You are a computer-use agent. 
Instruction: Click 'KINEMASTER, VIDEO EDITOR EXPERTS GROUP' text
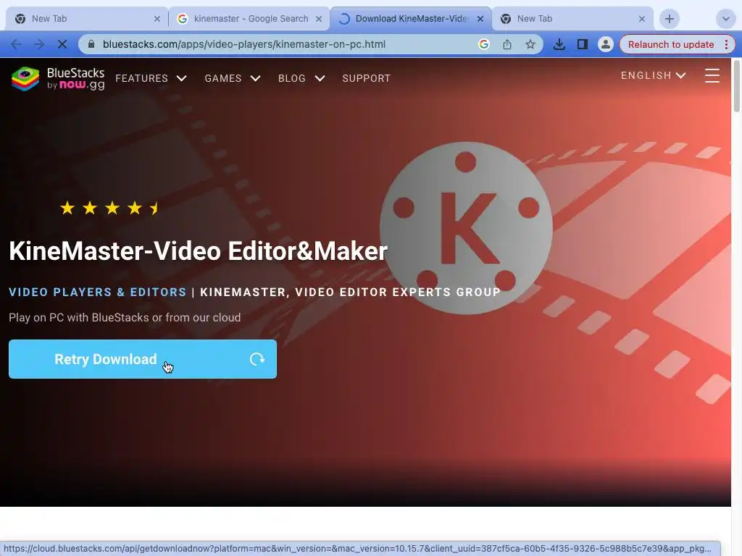pos(350,292)
